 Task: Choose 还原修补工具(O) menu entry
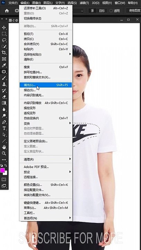pyautogui.click(x=46, y=8)
